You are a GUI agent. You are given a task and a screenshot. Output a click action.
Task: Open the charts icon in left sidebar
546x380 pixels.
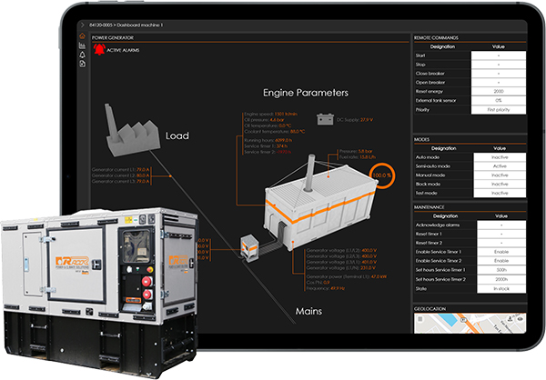82,45
